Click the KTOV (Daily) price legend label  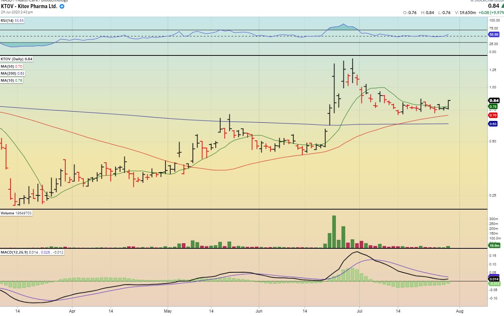[x=17, y=59]
